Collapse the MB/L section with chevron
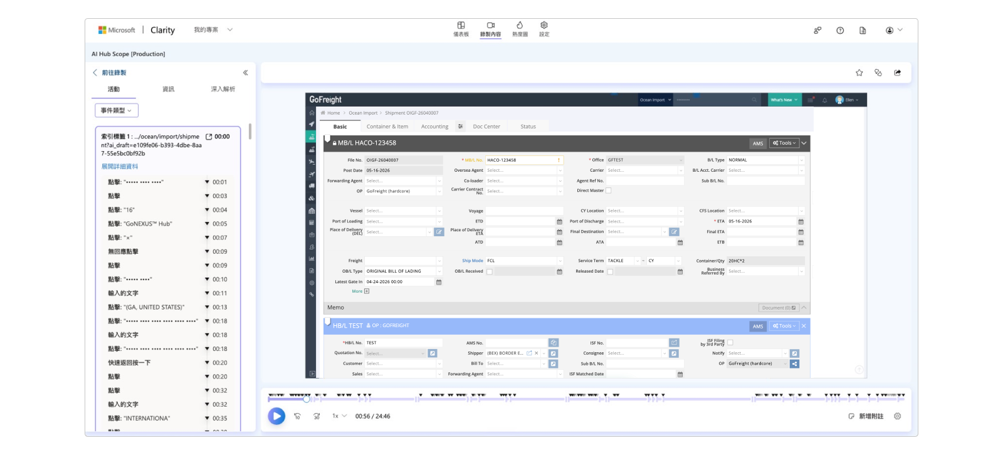 point(804,144)
